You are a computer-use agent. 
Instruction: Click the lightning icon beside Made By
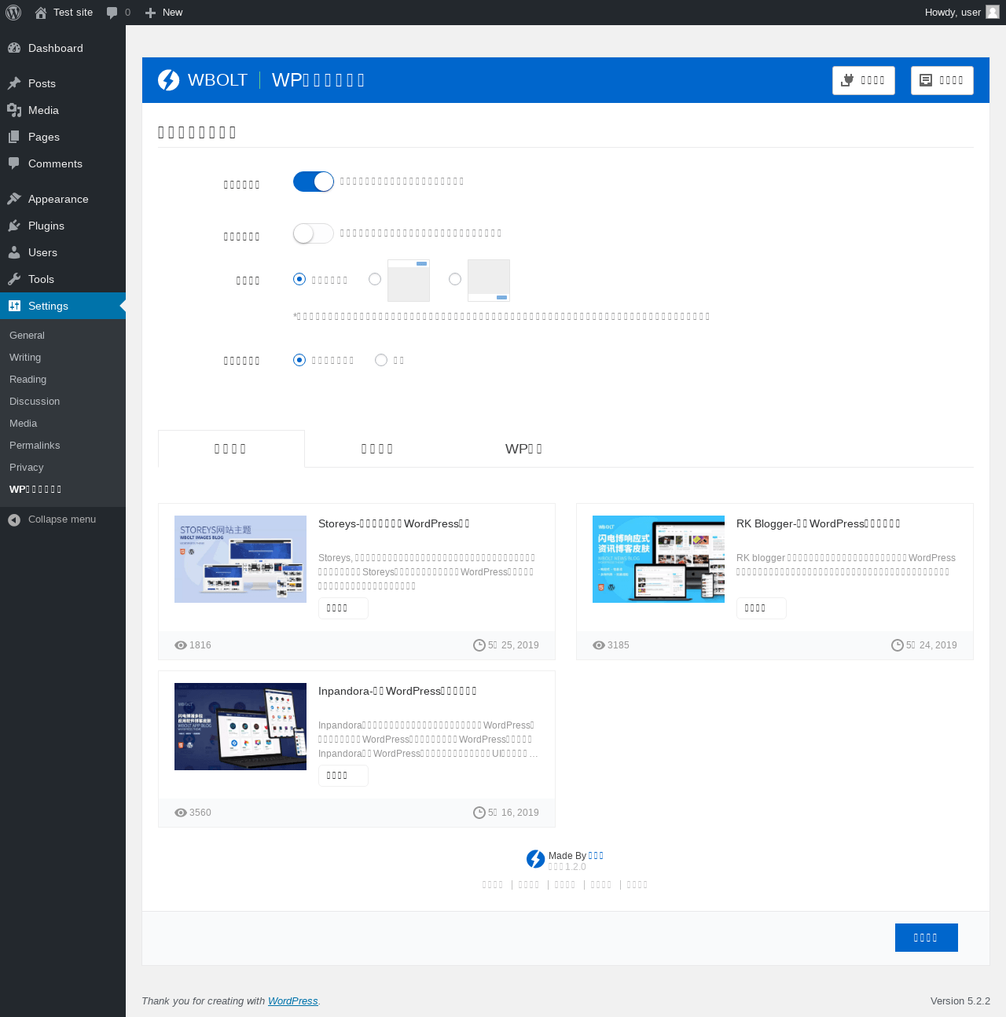[536, 859]
